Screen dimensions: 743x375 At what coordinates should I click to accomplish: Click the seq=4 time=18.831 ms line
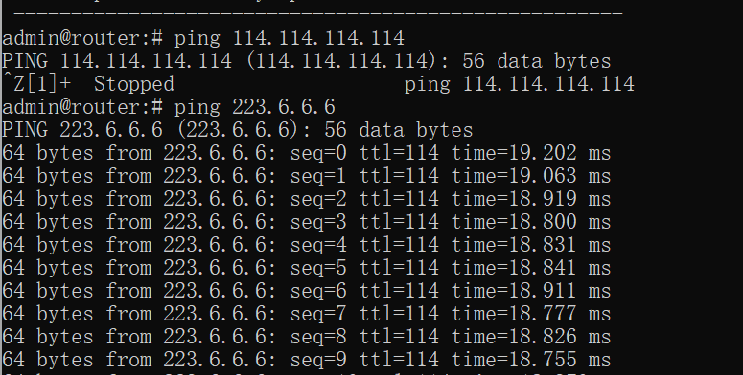(x=307, y=245)
